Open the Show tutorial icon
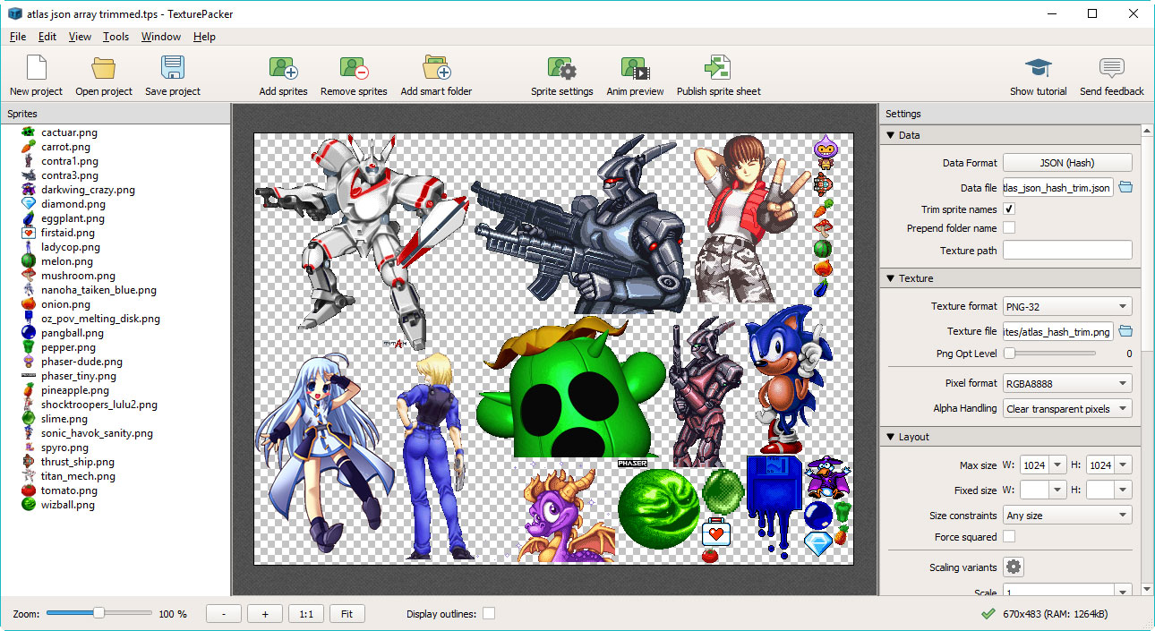Screen dimensions: 1155x631 (x=1038, y=69)
